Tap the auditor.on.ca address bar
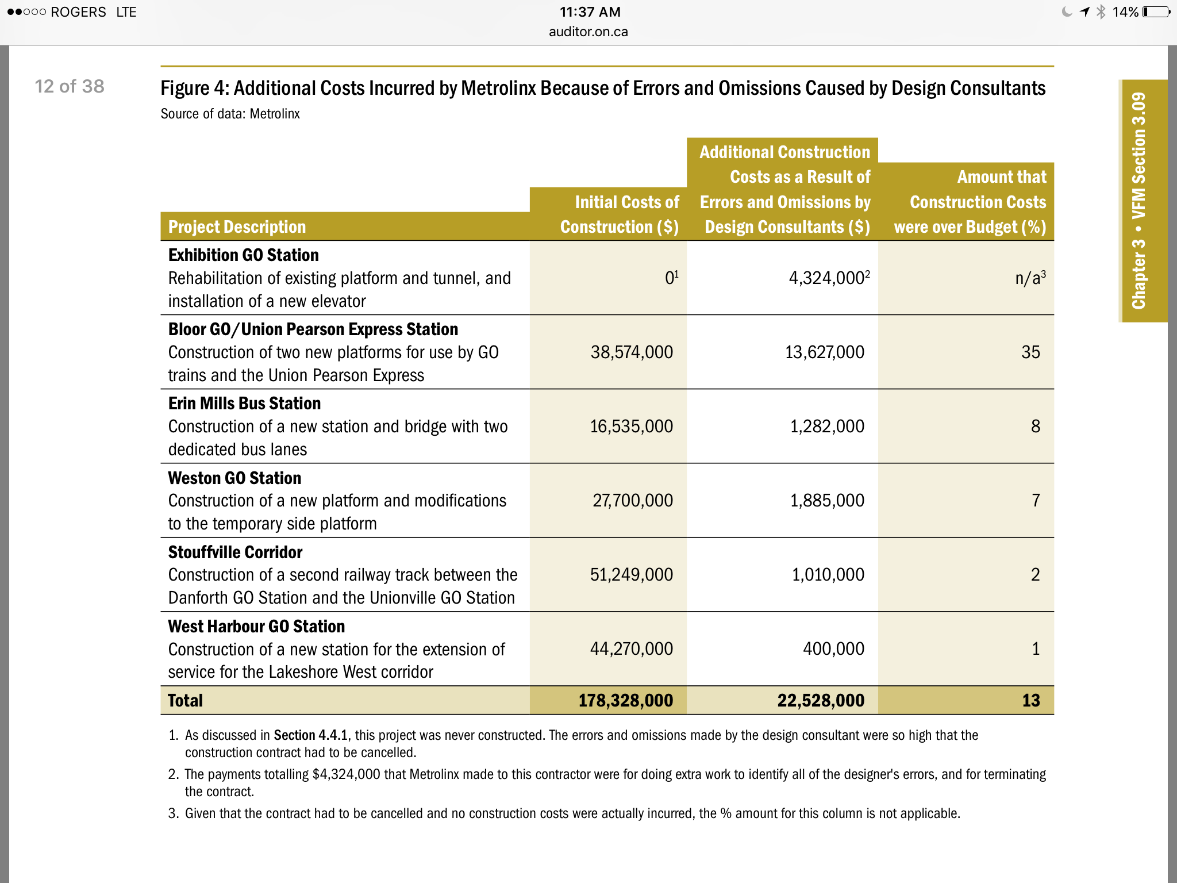 [x=588, y=32]
